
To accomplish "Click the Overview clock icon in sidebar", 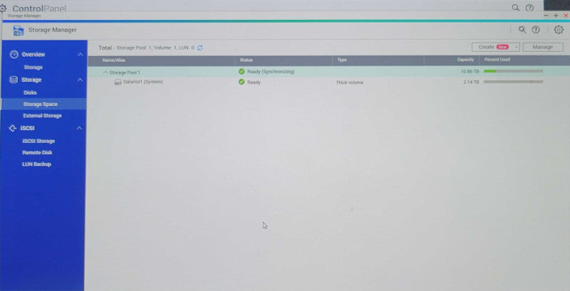I will pos(14,54).
